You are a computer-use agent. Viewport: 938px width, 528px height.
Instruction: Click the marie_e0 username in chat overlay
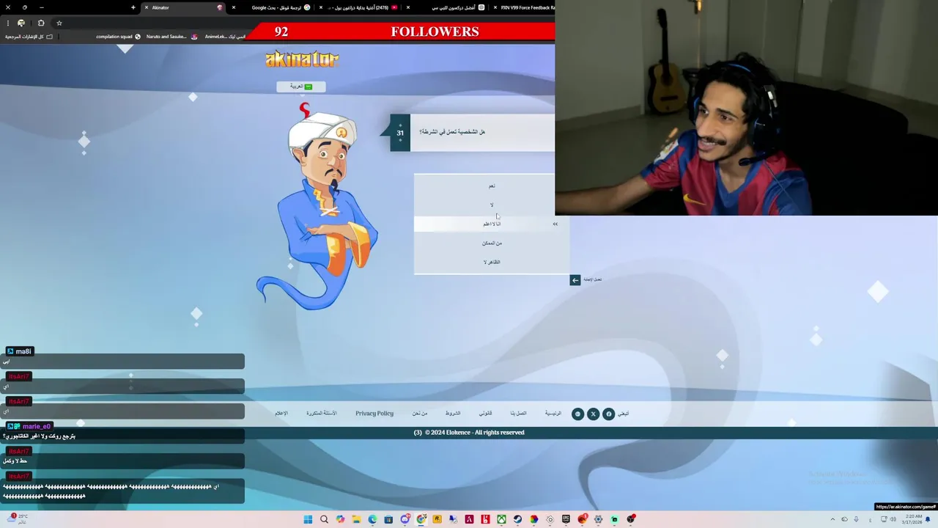point(36,426)
